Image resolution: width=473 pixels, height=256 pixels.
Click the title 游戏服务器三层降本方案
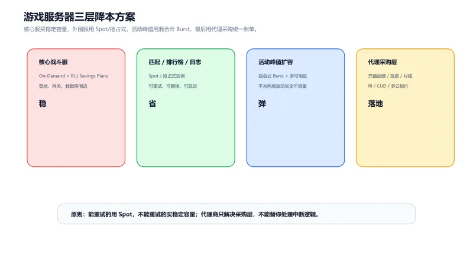point(79,17)
